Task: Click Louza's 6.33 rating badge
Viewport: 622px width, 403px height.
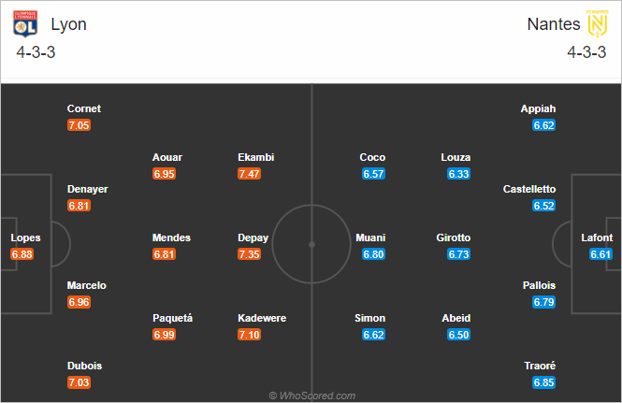Action: (458, 174)
